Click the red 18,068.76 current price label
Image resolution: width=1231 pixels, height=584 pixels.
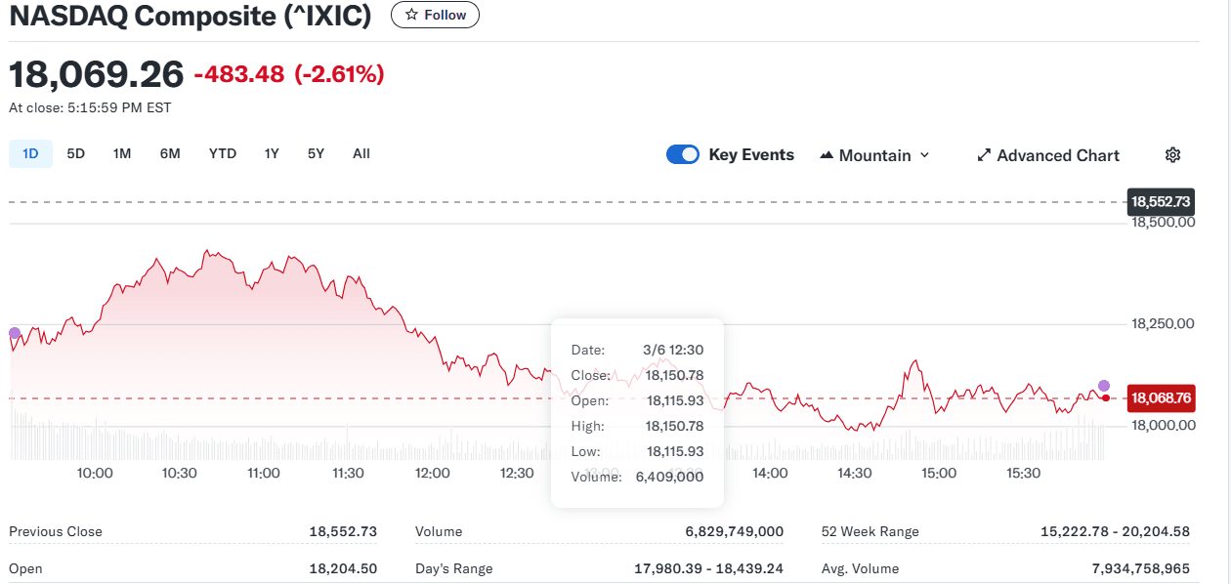(1161, 397)
